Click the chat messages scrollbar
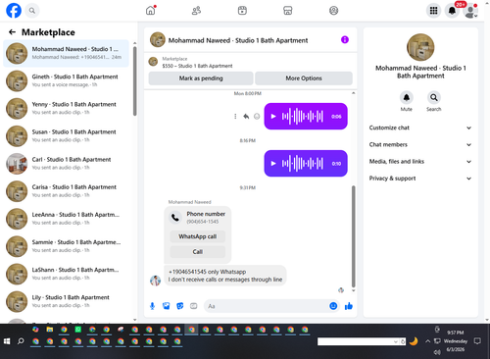The height and width of the screenshot is (359, 490). 353,236
